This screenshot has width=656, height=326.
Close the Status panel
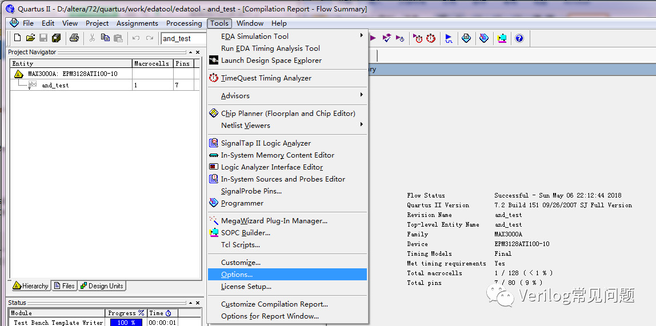coord(198,303)
